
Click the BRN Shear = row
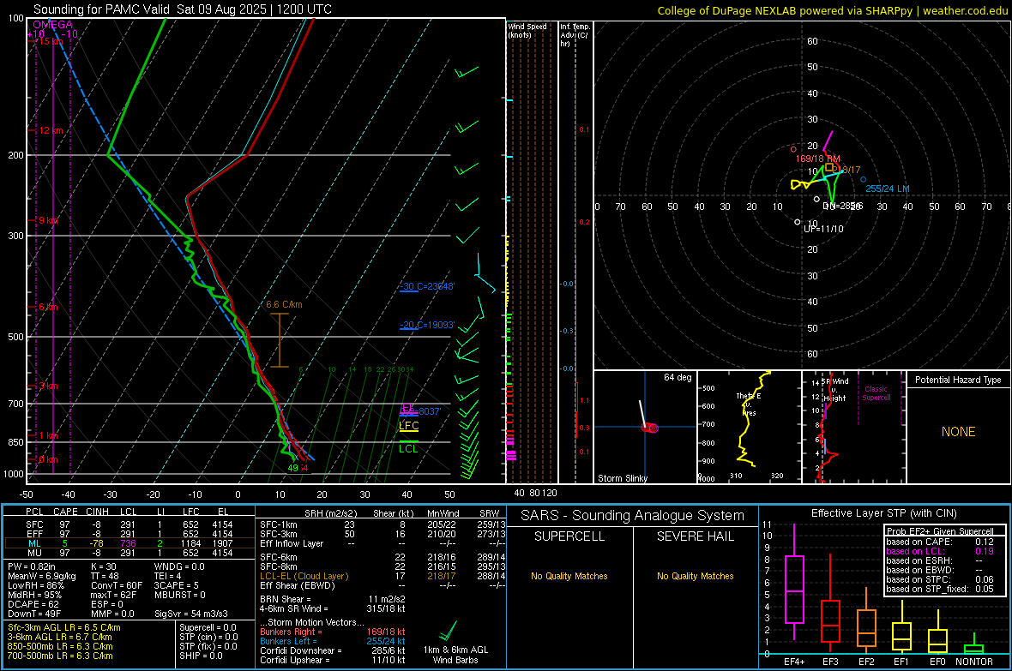pyautogui.click(x=333, y=599)
